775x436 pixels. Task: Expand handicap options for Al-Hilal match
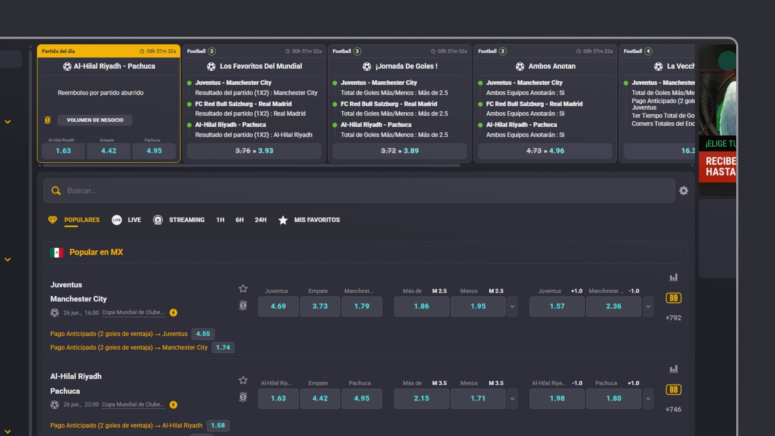(x=648, y=398)
